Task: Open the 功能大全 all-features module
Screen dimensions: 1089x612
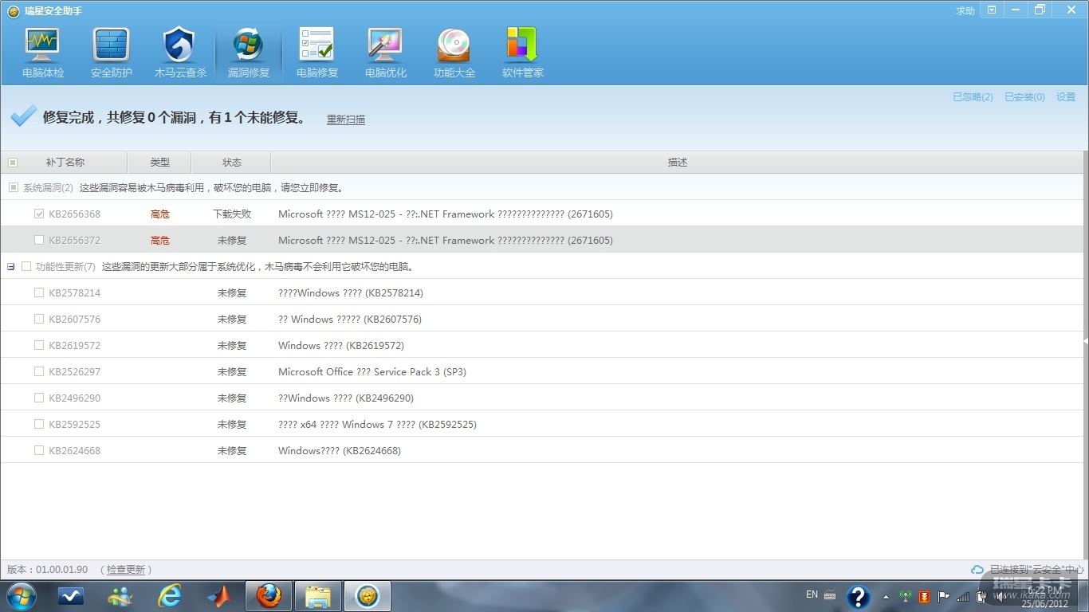Action: pos(454,53)
